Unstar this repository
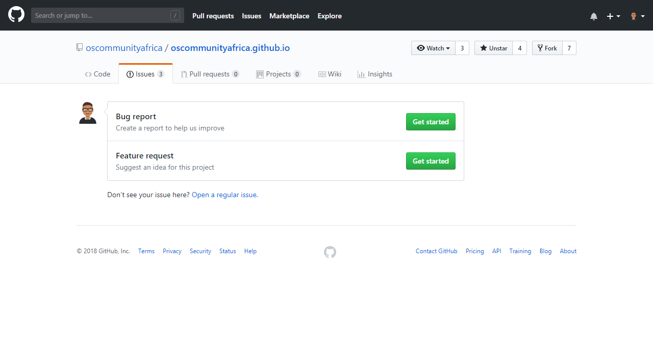 (493, 48)
